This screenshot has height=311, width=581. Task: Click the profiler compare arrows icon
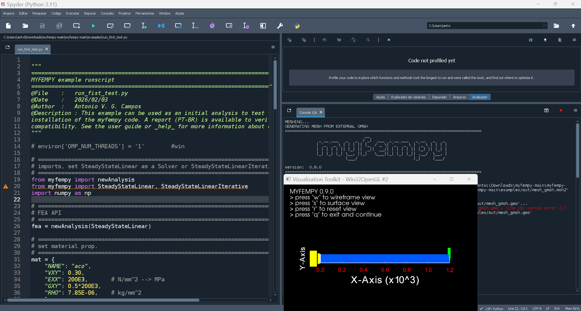(x=354, y=40)
